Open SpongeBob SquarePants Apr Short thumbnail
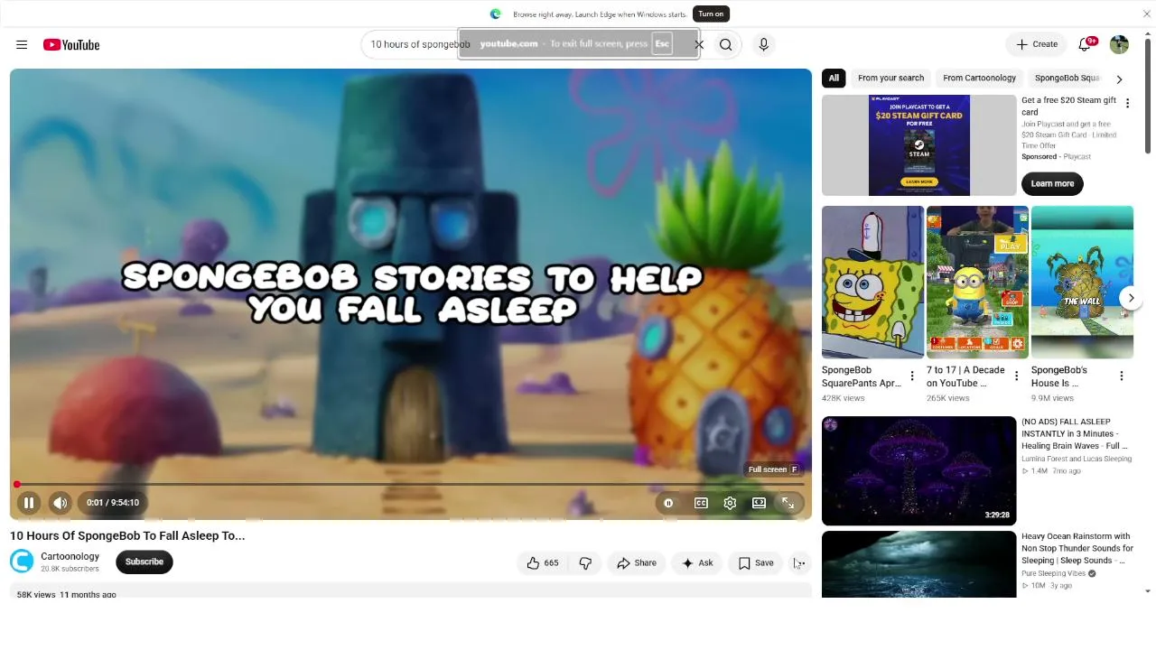This screenshot has width=1156, height=650. [x=872, y=282]
